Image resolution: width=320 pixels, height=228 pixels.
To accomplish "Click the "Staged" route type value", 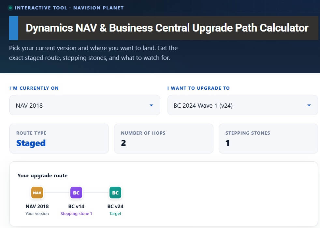I will pyautogui.click(x=31, y=143).
